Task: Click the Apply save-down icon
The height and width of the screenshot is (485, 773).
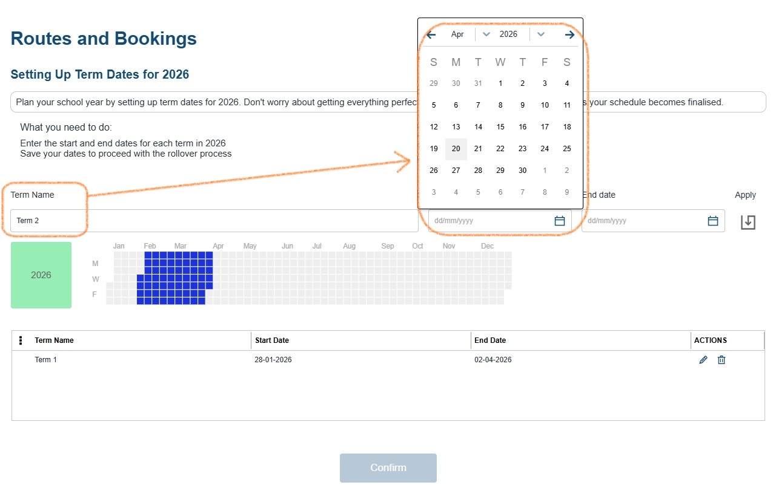Action: (748, 222)
